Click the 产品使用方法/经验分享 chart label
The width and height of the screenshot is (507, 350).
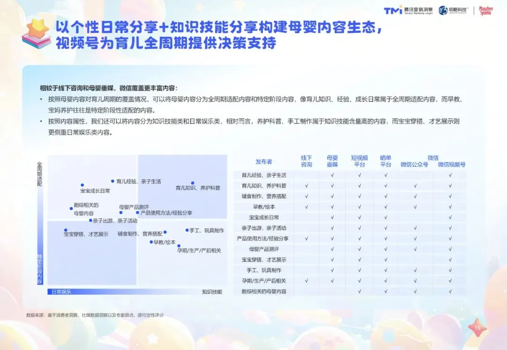pyautogui.click(x=166, y=213)
